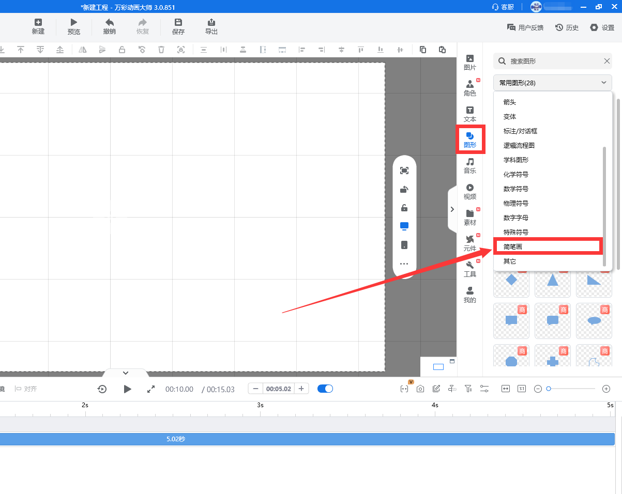The image size is (622, 494).
Task: Collapse the 常用图形(28) category dropdown
Action: 553,83
